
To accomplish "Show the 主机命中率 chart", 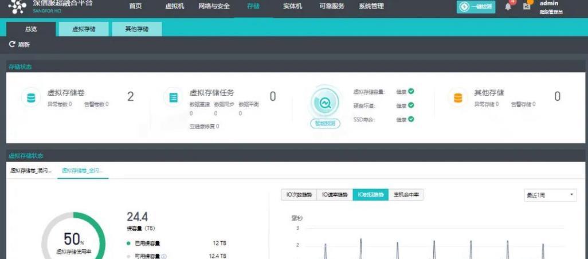I will (x=406, y=195).
